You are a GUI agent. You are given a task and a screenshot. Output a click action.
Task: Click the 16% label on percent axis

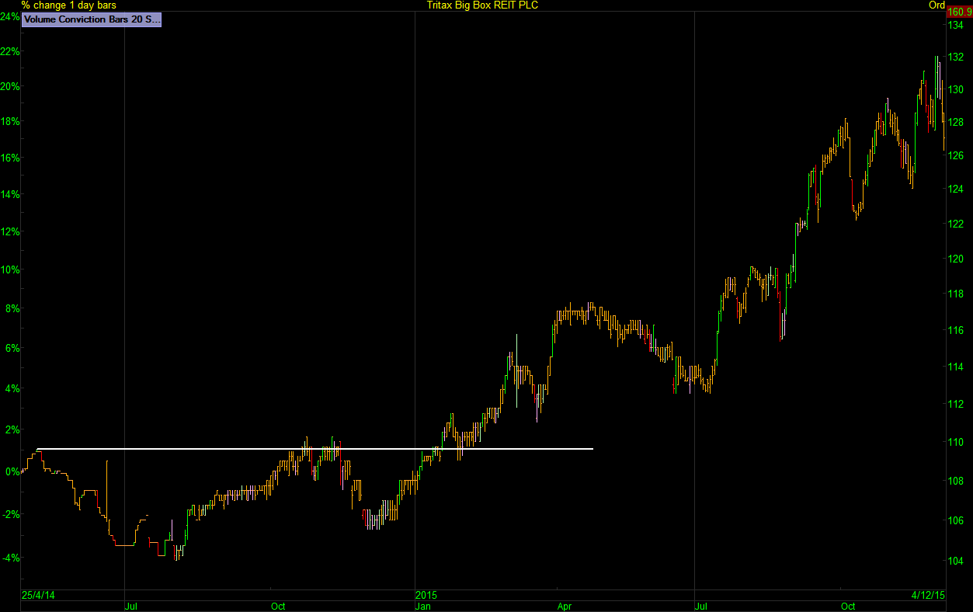[x=10, y=158]
